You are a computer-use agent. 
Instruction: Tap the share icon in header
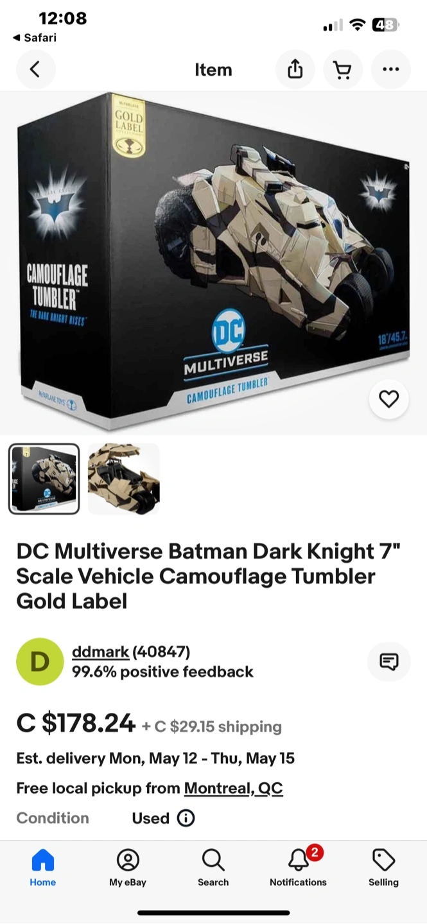click(295, 69)
